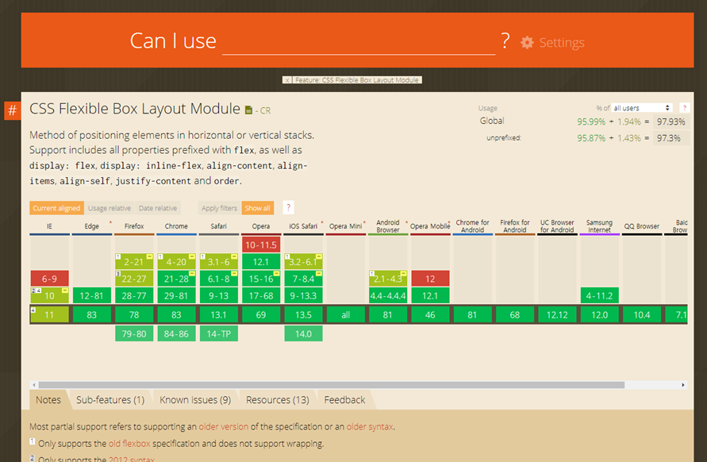This screenshot has height=462, width=707.
Task: Click the CR status link
Action: [x=265, y=110]
